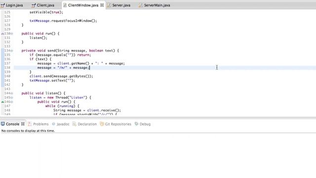The height and width of the screenshot is (178, 316).
Task: Open the Git Repositories view tab
Action: (118, 124)
